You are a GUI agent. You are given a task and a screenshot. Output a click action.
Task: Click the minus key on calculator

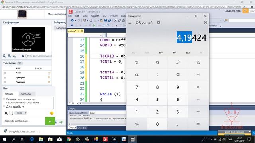click(x=198, y=99)
